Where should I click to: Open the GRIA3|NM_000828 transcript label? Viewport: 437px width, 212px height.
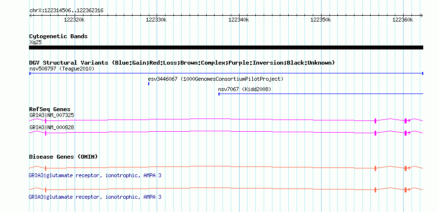tap(52, 127)
